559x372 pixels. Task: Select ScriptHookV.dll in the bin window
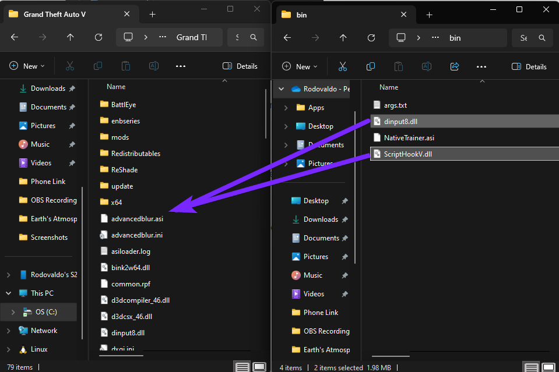(465, 154)
